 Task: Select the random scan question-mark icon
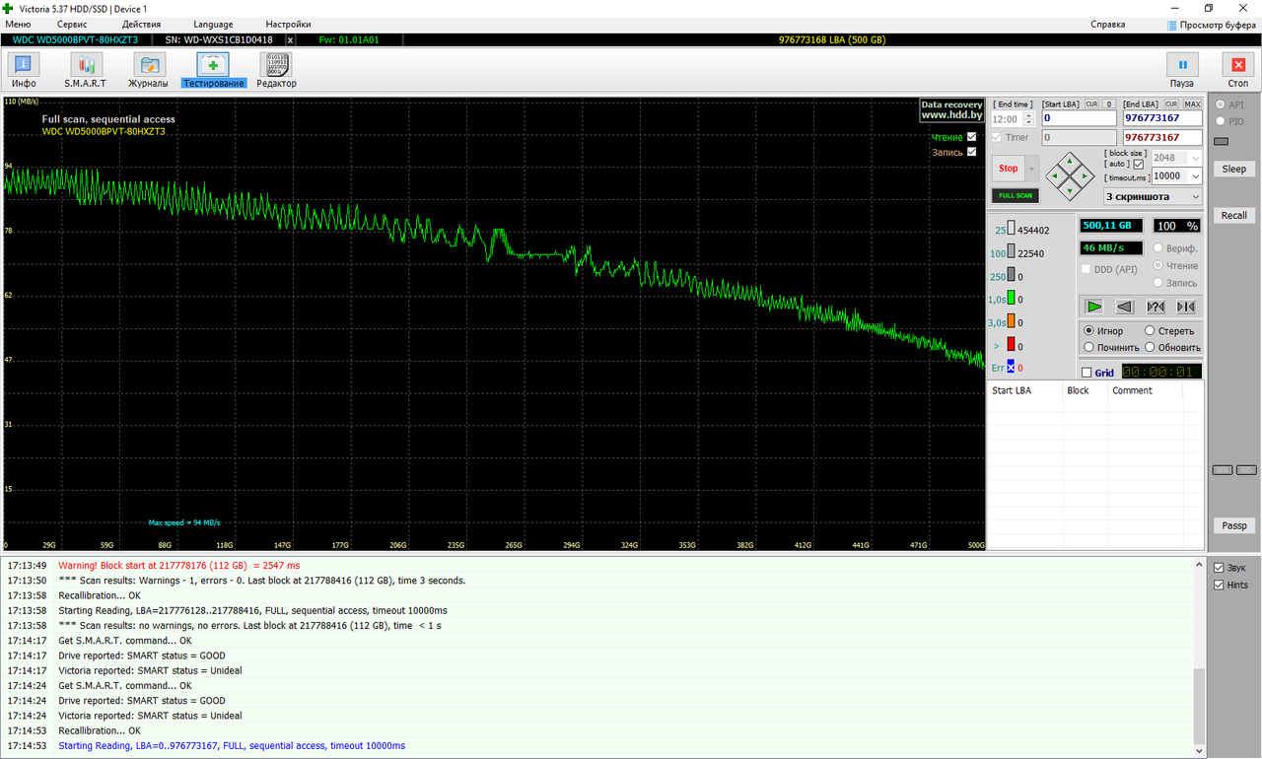point(1156,307)
